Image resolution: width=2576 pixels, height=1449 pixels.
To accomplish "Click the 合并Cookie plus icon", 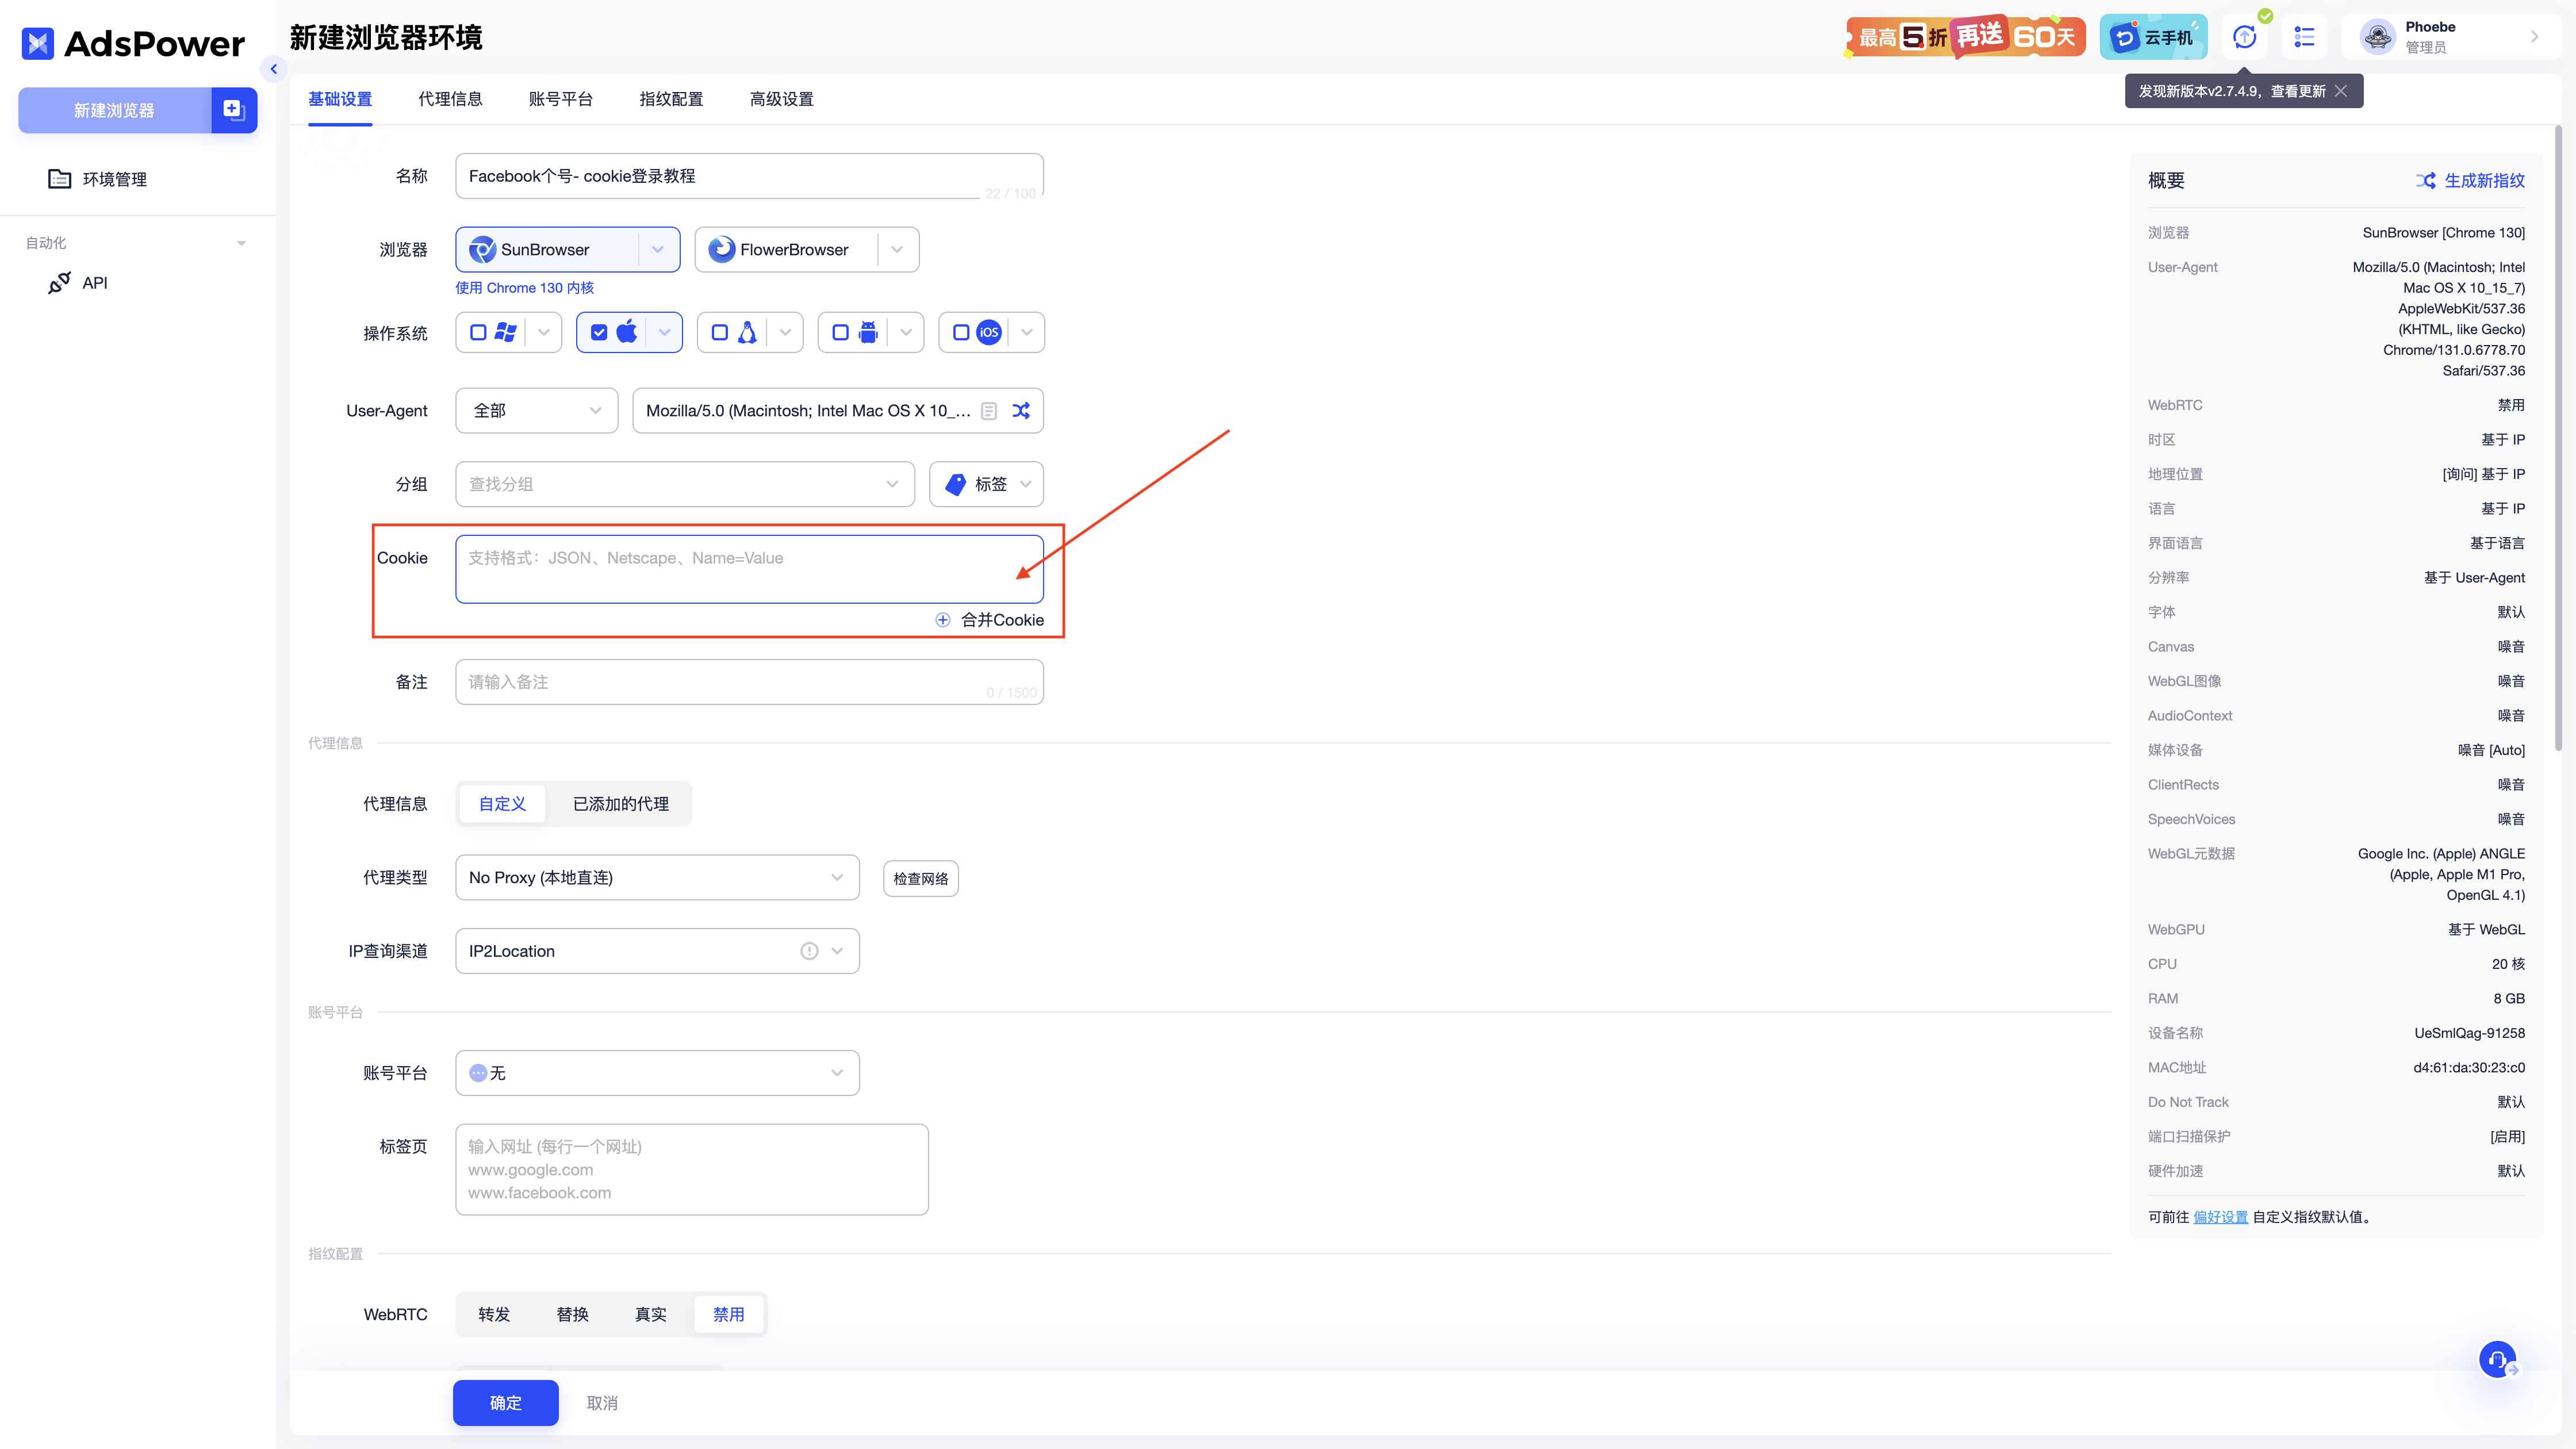I will pyautogui.click(x=942, y=620).
